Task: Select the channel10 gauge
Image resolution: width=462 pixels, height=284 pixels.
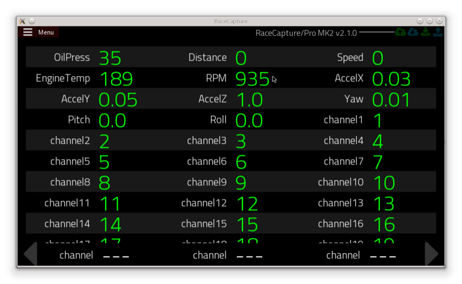Action: [368, 183]
